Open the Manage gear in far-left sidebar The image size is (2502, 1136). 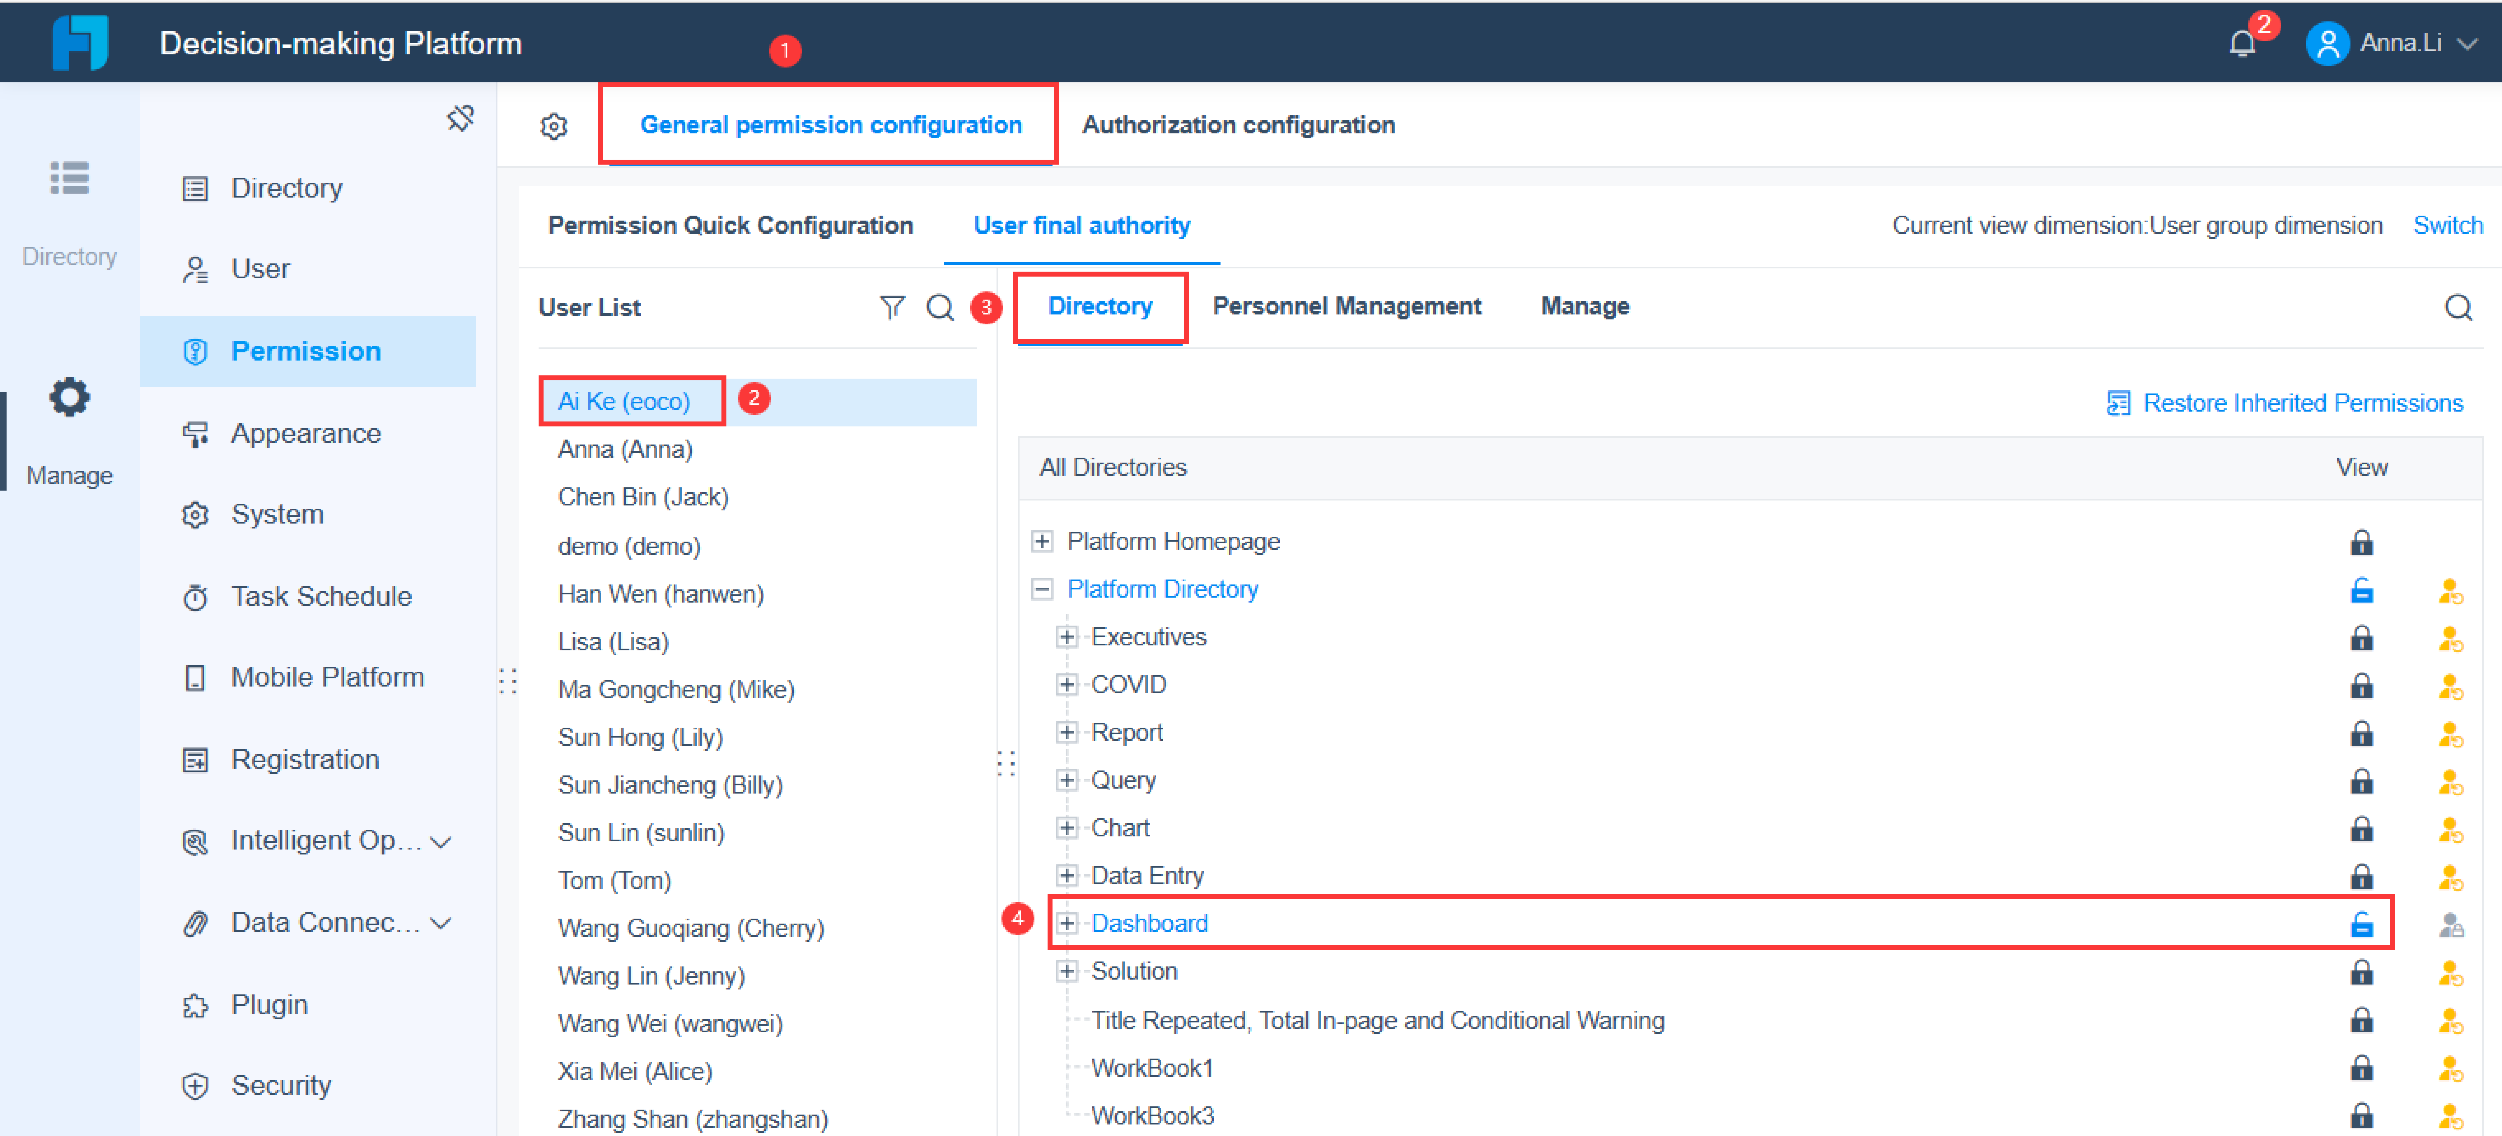pos(68,396)
